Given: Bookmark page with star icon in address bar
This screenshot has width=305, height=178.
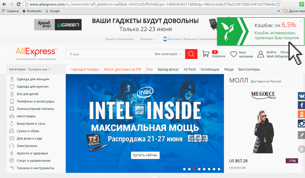Looking at the screenshot, I should coord(278,4).
